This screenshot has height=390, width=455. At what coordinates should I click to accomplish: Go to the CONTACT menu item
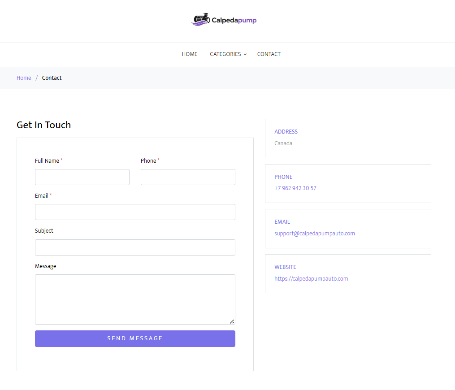coord(269,54)
